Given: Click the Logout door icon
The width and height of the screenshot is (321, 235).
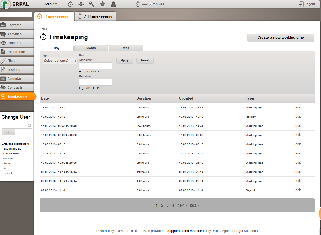Looking at the screenshot, I should pyautogui.click(x=301, y=4).
